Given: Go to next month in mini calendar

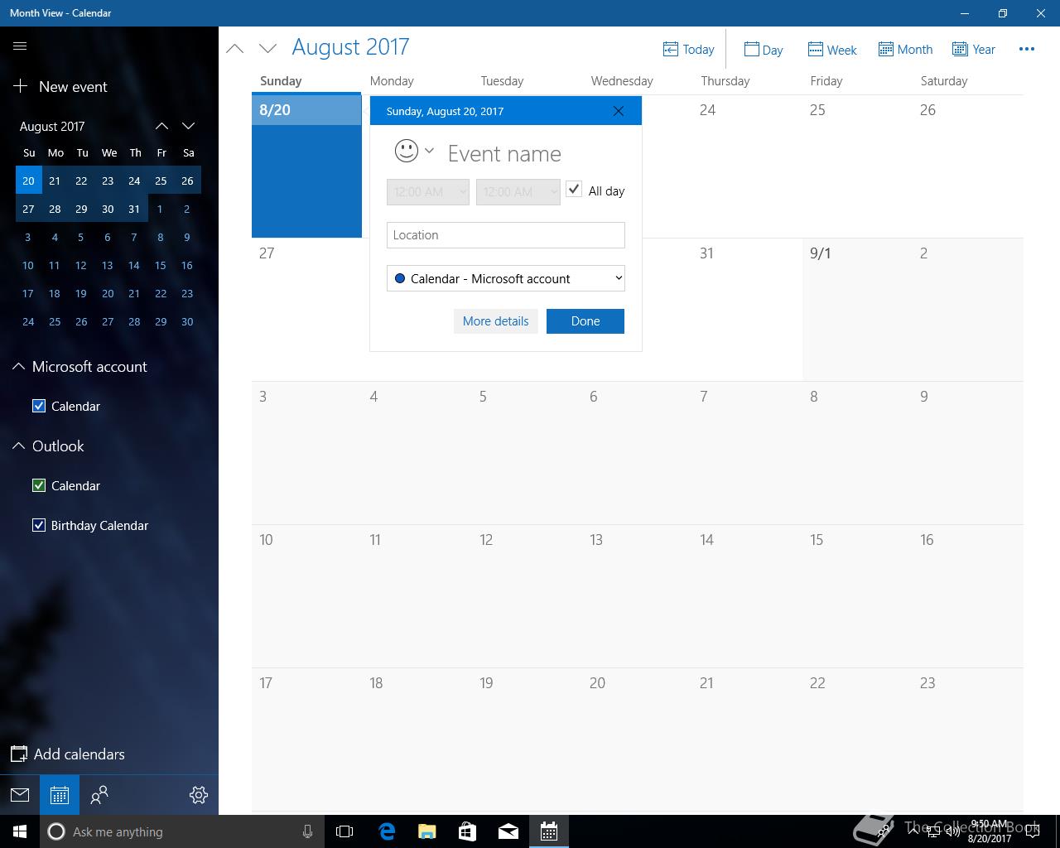Looking at the screenshot, I should (188, 126).
